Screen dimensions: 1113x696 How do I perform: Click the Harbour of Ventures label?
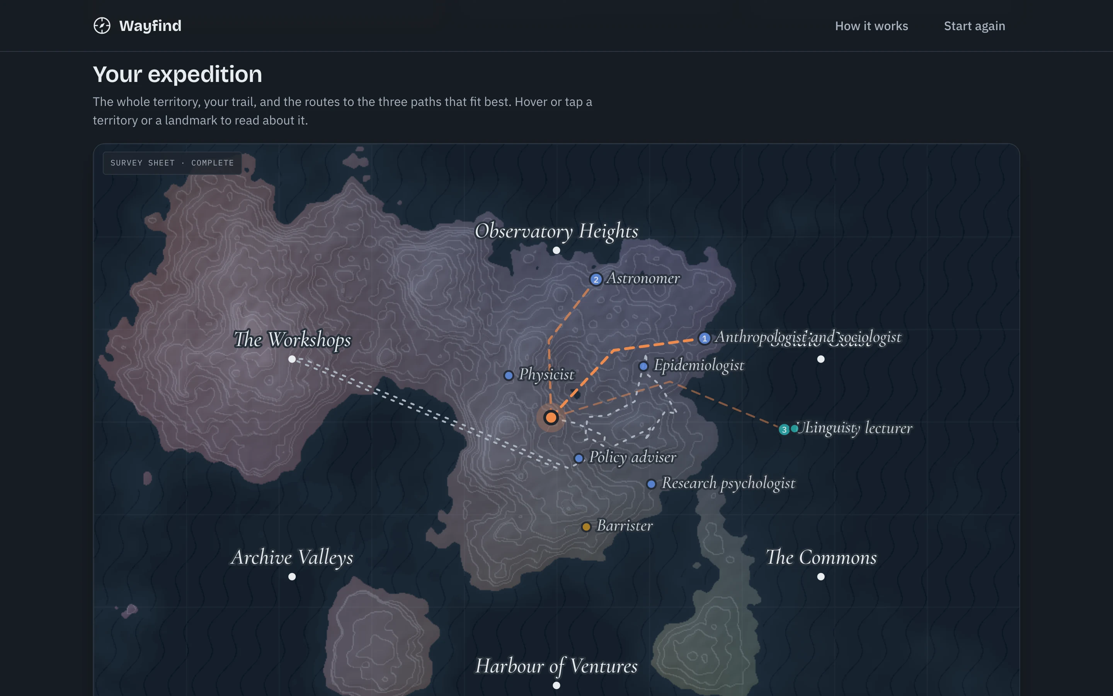556,667
